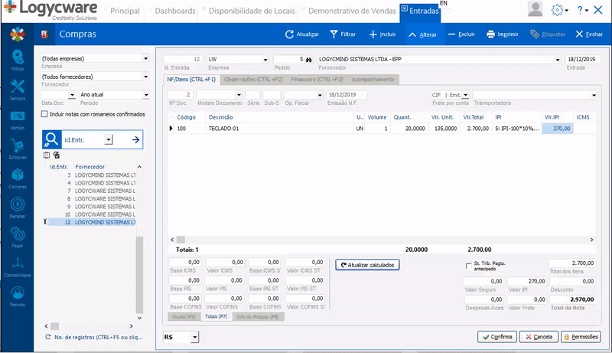Enable 'Incluir notas com romaneios confirmados' checkbox

pos(44,114)
